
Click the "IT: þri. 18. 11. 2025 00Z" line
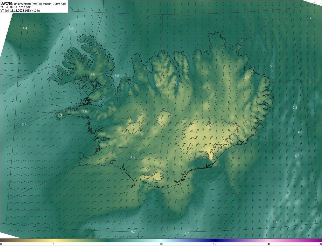[16, 7]
